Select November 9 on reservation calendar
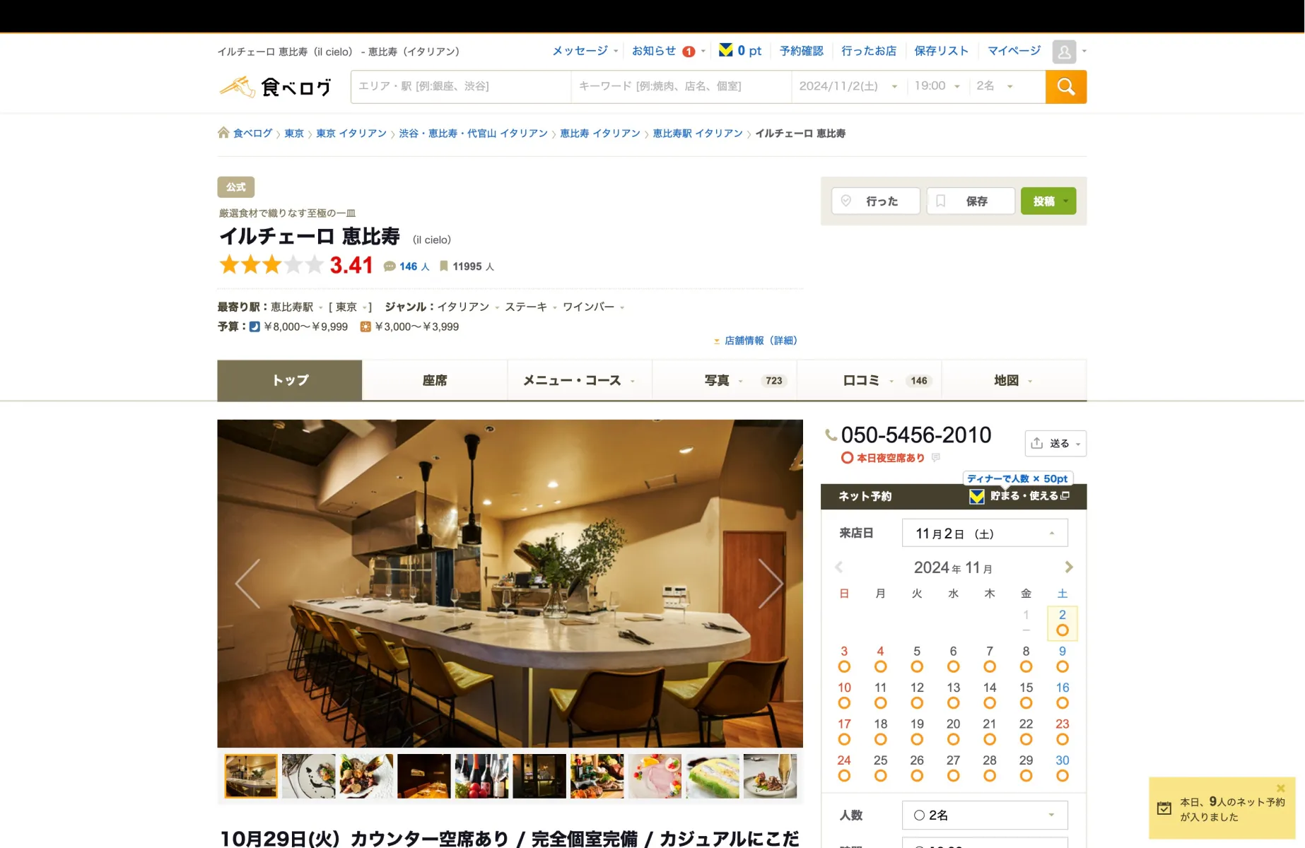This screenshot has height=848, width=1305. click(1062, 659)
